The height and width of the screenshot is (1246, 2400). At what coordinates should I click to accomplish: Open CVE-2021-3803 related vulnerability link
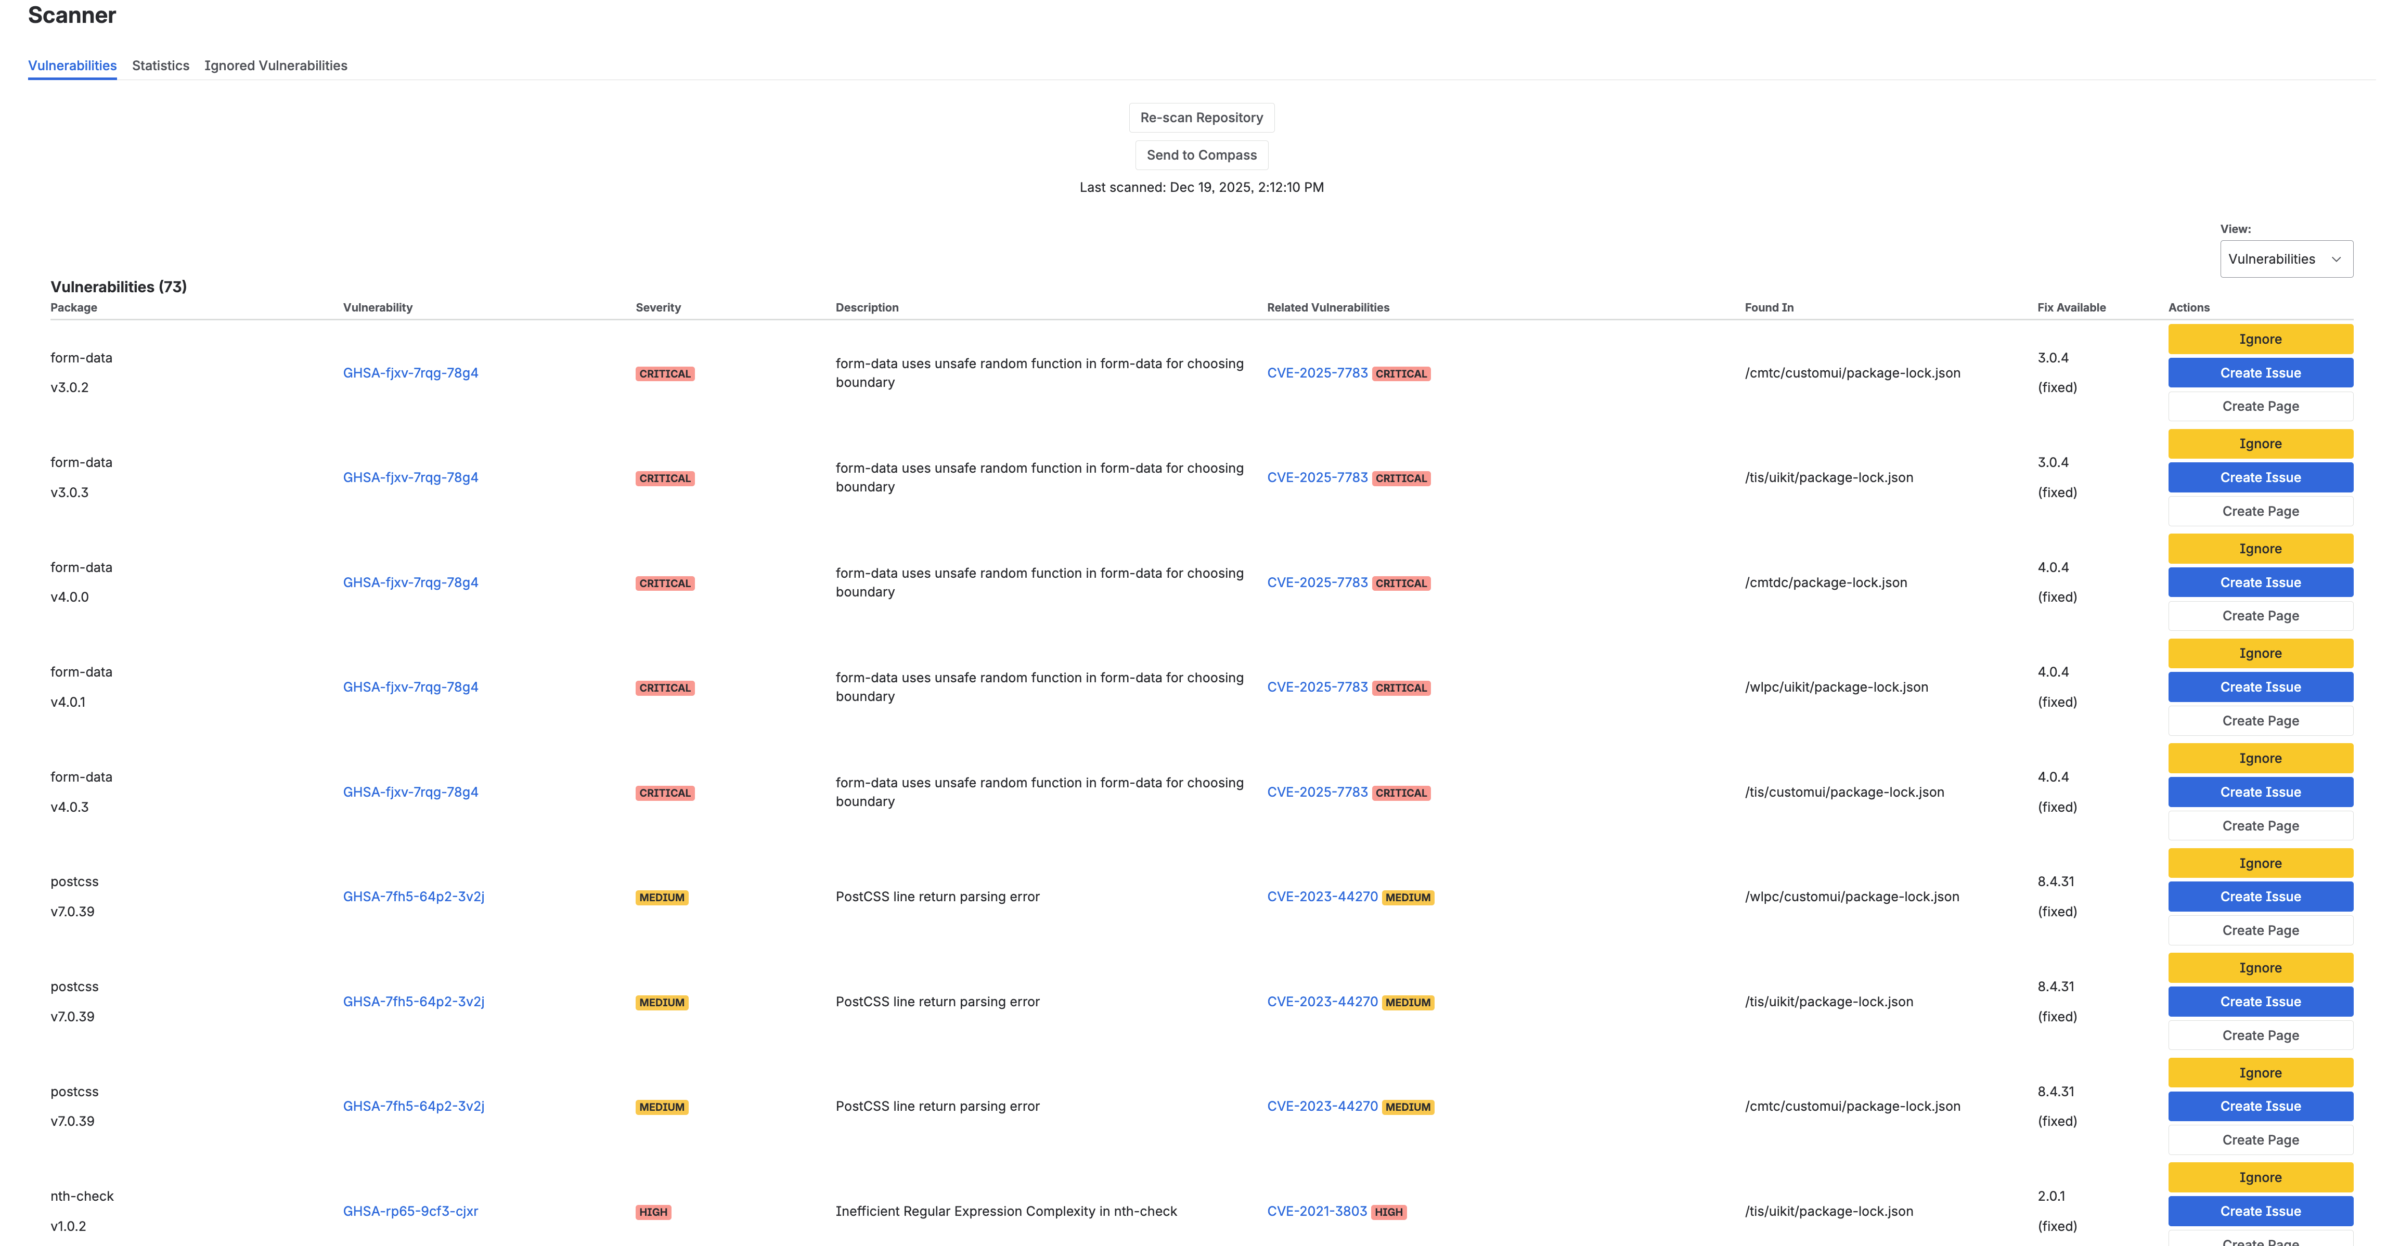point(1317,1212)
